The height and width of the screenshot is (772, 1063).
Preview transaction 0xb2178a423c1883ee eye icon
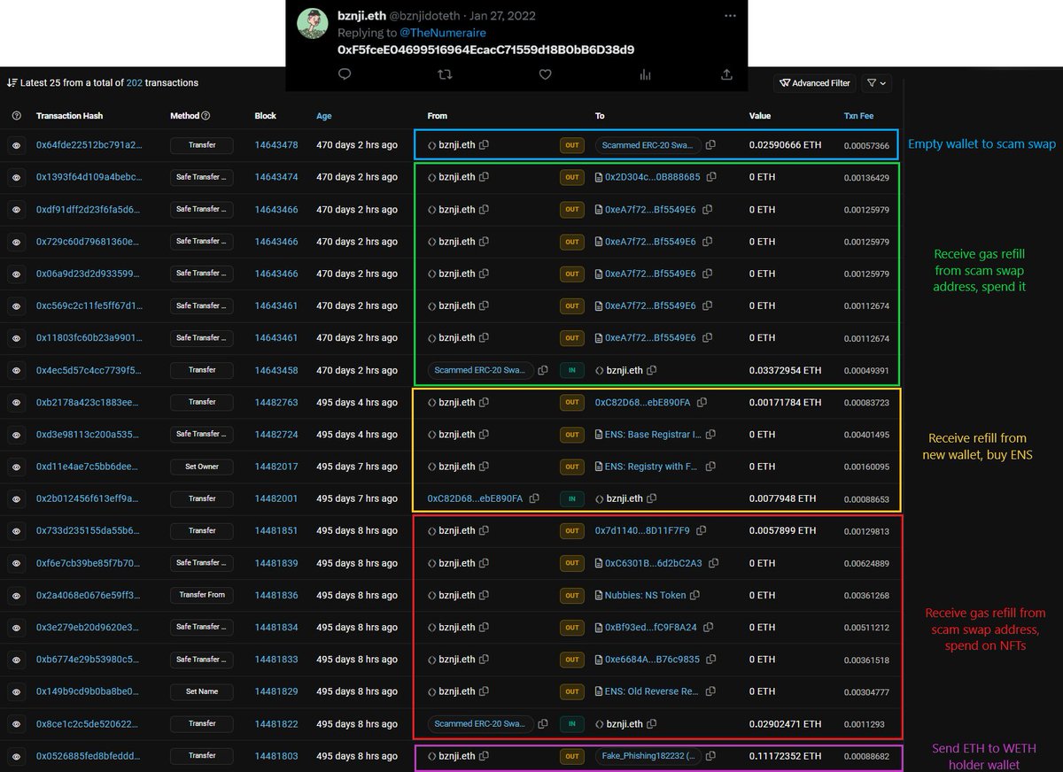tap(17, 402)
